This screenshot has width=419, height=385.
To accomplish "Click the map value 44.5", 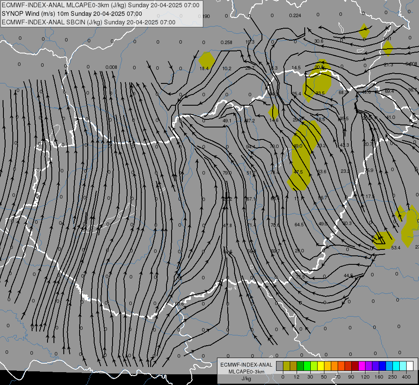I will point(348,275).
